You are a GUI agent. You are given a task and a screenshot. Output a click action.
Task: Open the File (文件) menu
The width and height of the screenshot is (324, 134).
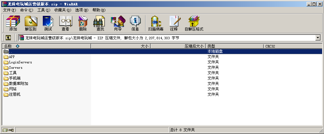[x=10, y=10]
